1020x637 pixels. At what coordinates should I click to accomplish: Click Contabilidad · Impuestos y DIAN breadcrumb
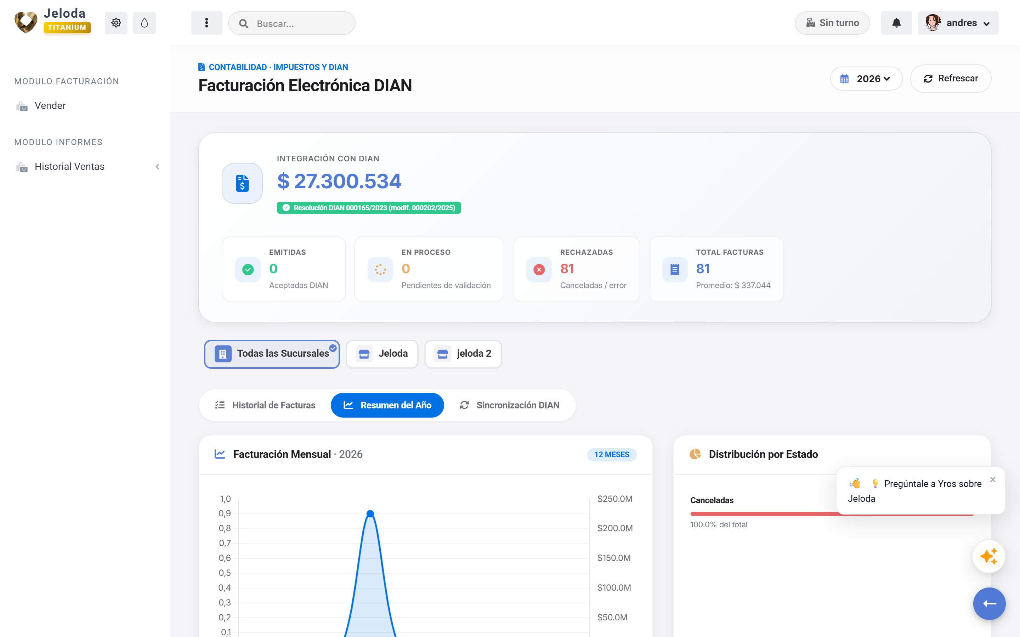click(x=278, y=67)
